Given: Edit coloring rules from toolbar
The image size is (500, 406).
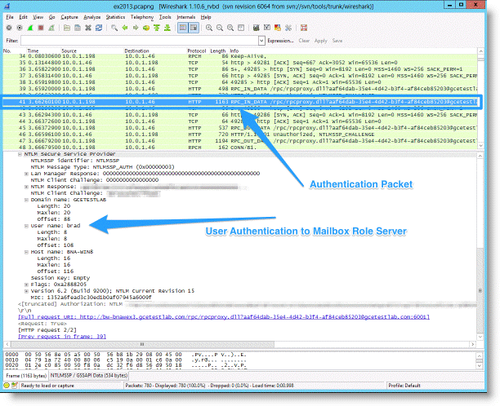Looking at the screenshot, I should point(278,28).
